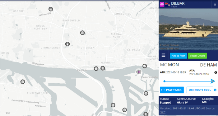Open Vessel Details
The width and height of the screenshot is (218, 116).
[x=197, y=56]
